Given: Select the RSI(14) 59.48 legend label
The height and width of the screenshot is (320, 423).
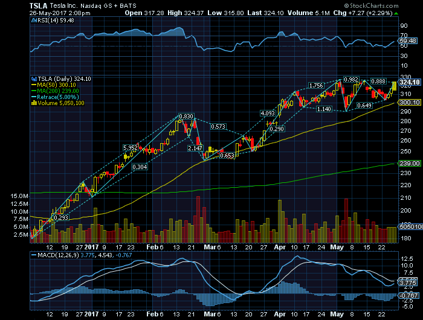Looking at the screenshot, I should click(56, 20).
